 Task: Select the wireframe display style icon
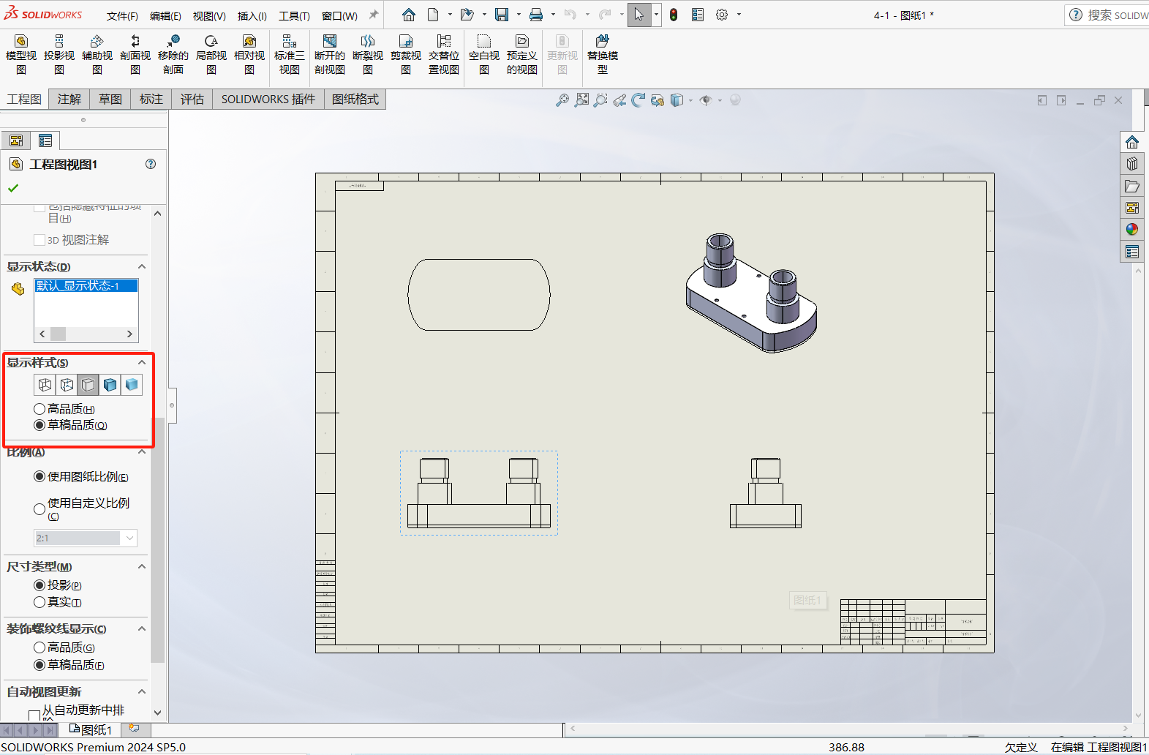(45, 385)
